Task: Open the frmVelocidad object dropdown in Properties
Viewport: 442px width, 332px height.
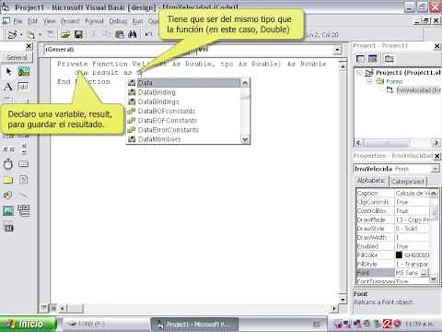Action: point(435,169)
